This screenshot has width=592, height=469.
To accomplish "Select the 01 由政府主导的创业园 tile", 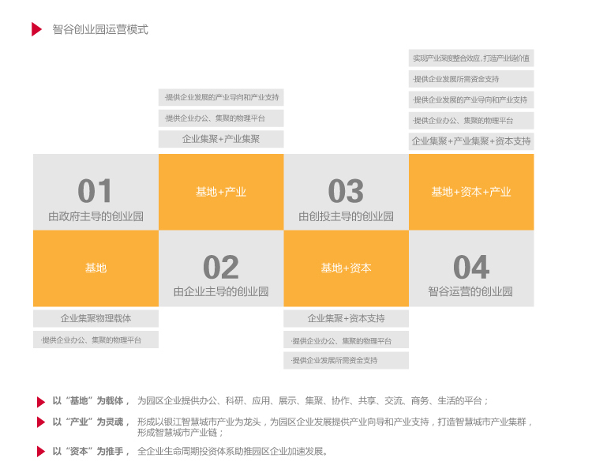I will 96,192.
